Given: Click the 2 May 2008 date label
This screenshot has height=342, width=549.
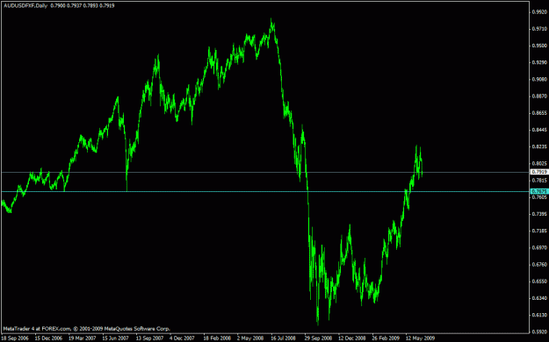Looking at the screenshot, I should 250,338.
